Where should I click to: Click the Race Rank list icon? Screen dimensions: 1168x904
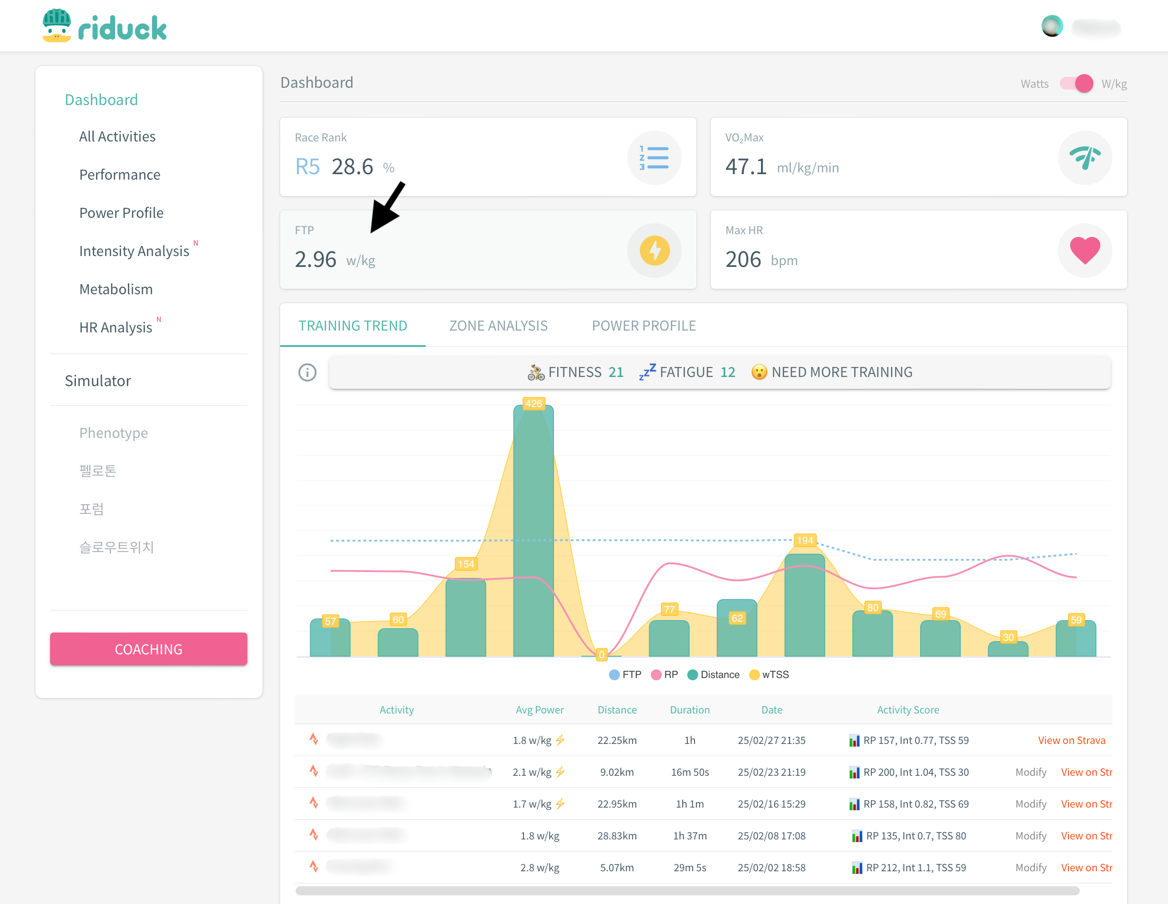point(654,158)
